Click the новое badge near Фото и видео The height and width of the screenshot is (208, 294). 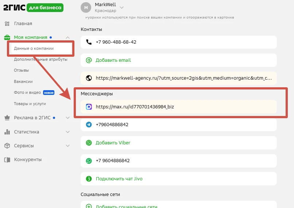click(x=49, y=93)
